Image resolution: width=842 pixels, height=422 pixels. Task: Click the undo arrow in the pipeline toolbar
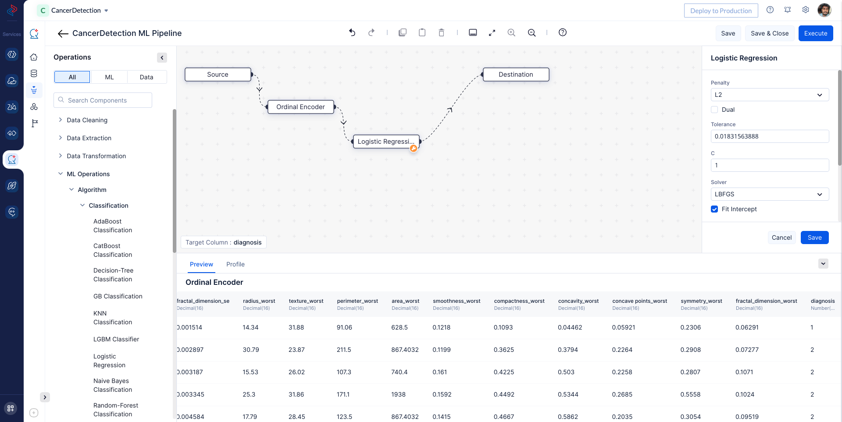tap(352, 32)
